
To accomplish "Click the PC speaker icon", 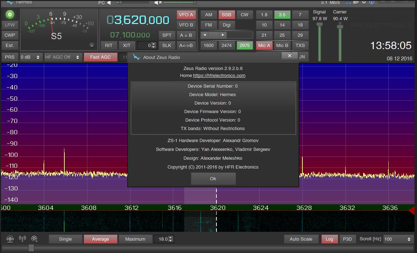I will tap(109, 3).
